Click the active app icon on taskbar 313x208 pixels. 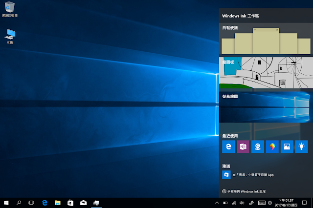(x=96, y=203)
